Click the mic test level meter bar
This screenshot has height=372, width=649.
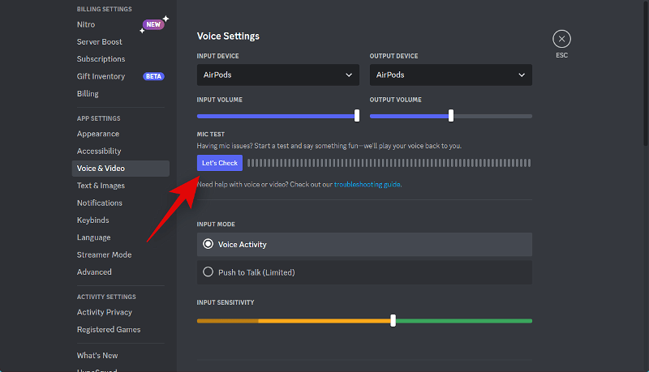(x=389, y=163)
